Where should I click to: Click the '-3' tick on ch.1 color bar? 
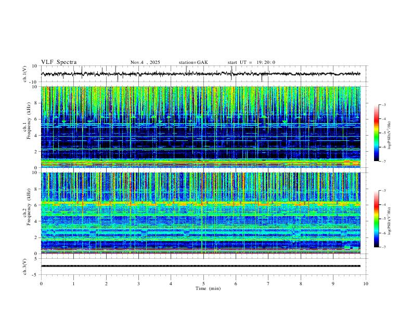[383, 104]
